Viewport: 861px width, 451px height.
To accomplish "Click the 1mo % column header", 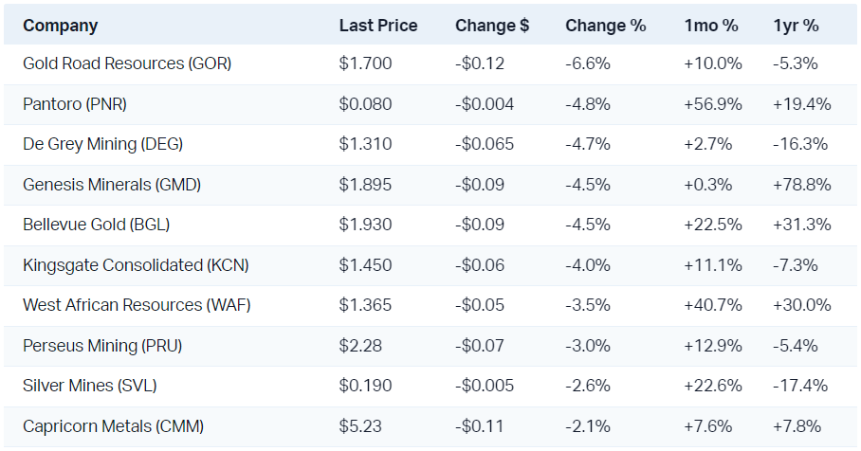I will pyautogui.click(x=711, y=26).
